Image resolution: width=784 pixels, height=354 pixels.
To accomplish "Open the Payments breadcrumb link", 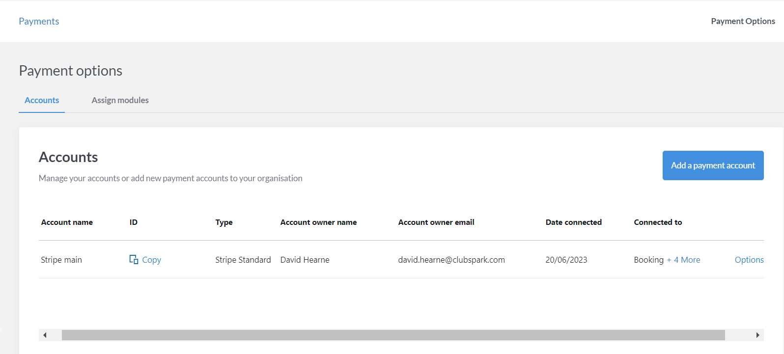I will (x=39, y=21).
